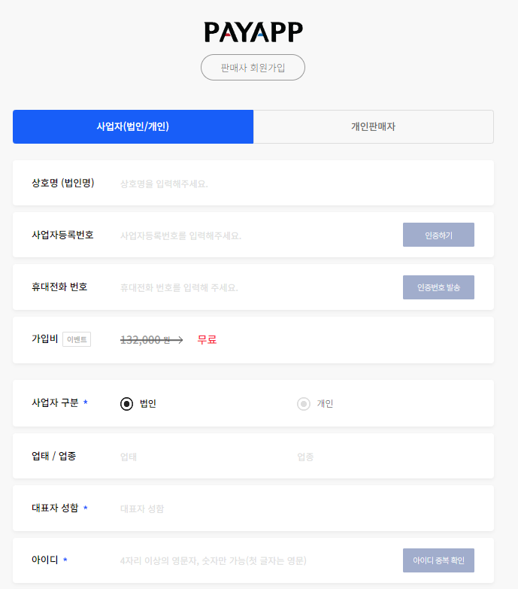This screenshot has height=589, width=518.
Task: Click the struck-through 132,000원 price
Action: (145, 340)
